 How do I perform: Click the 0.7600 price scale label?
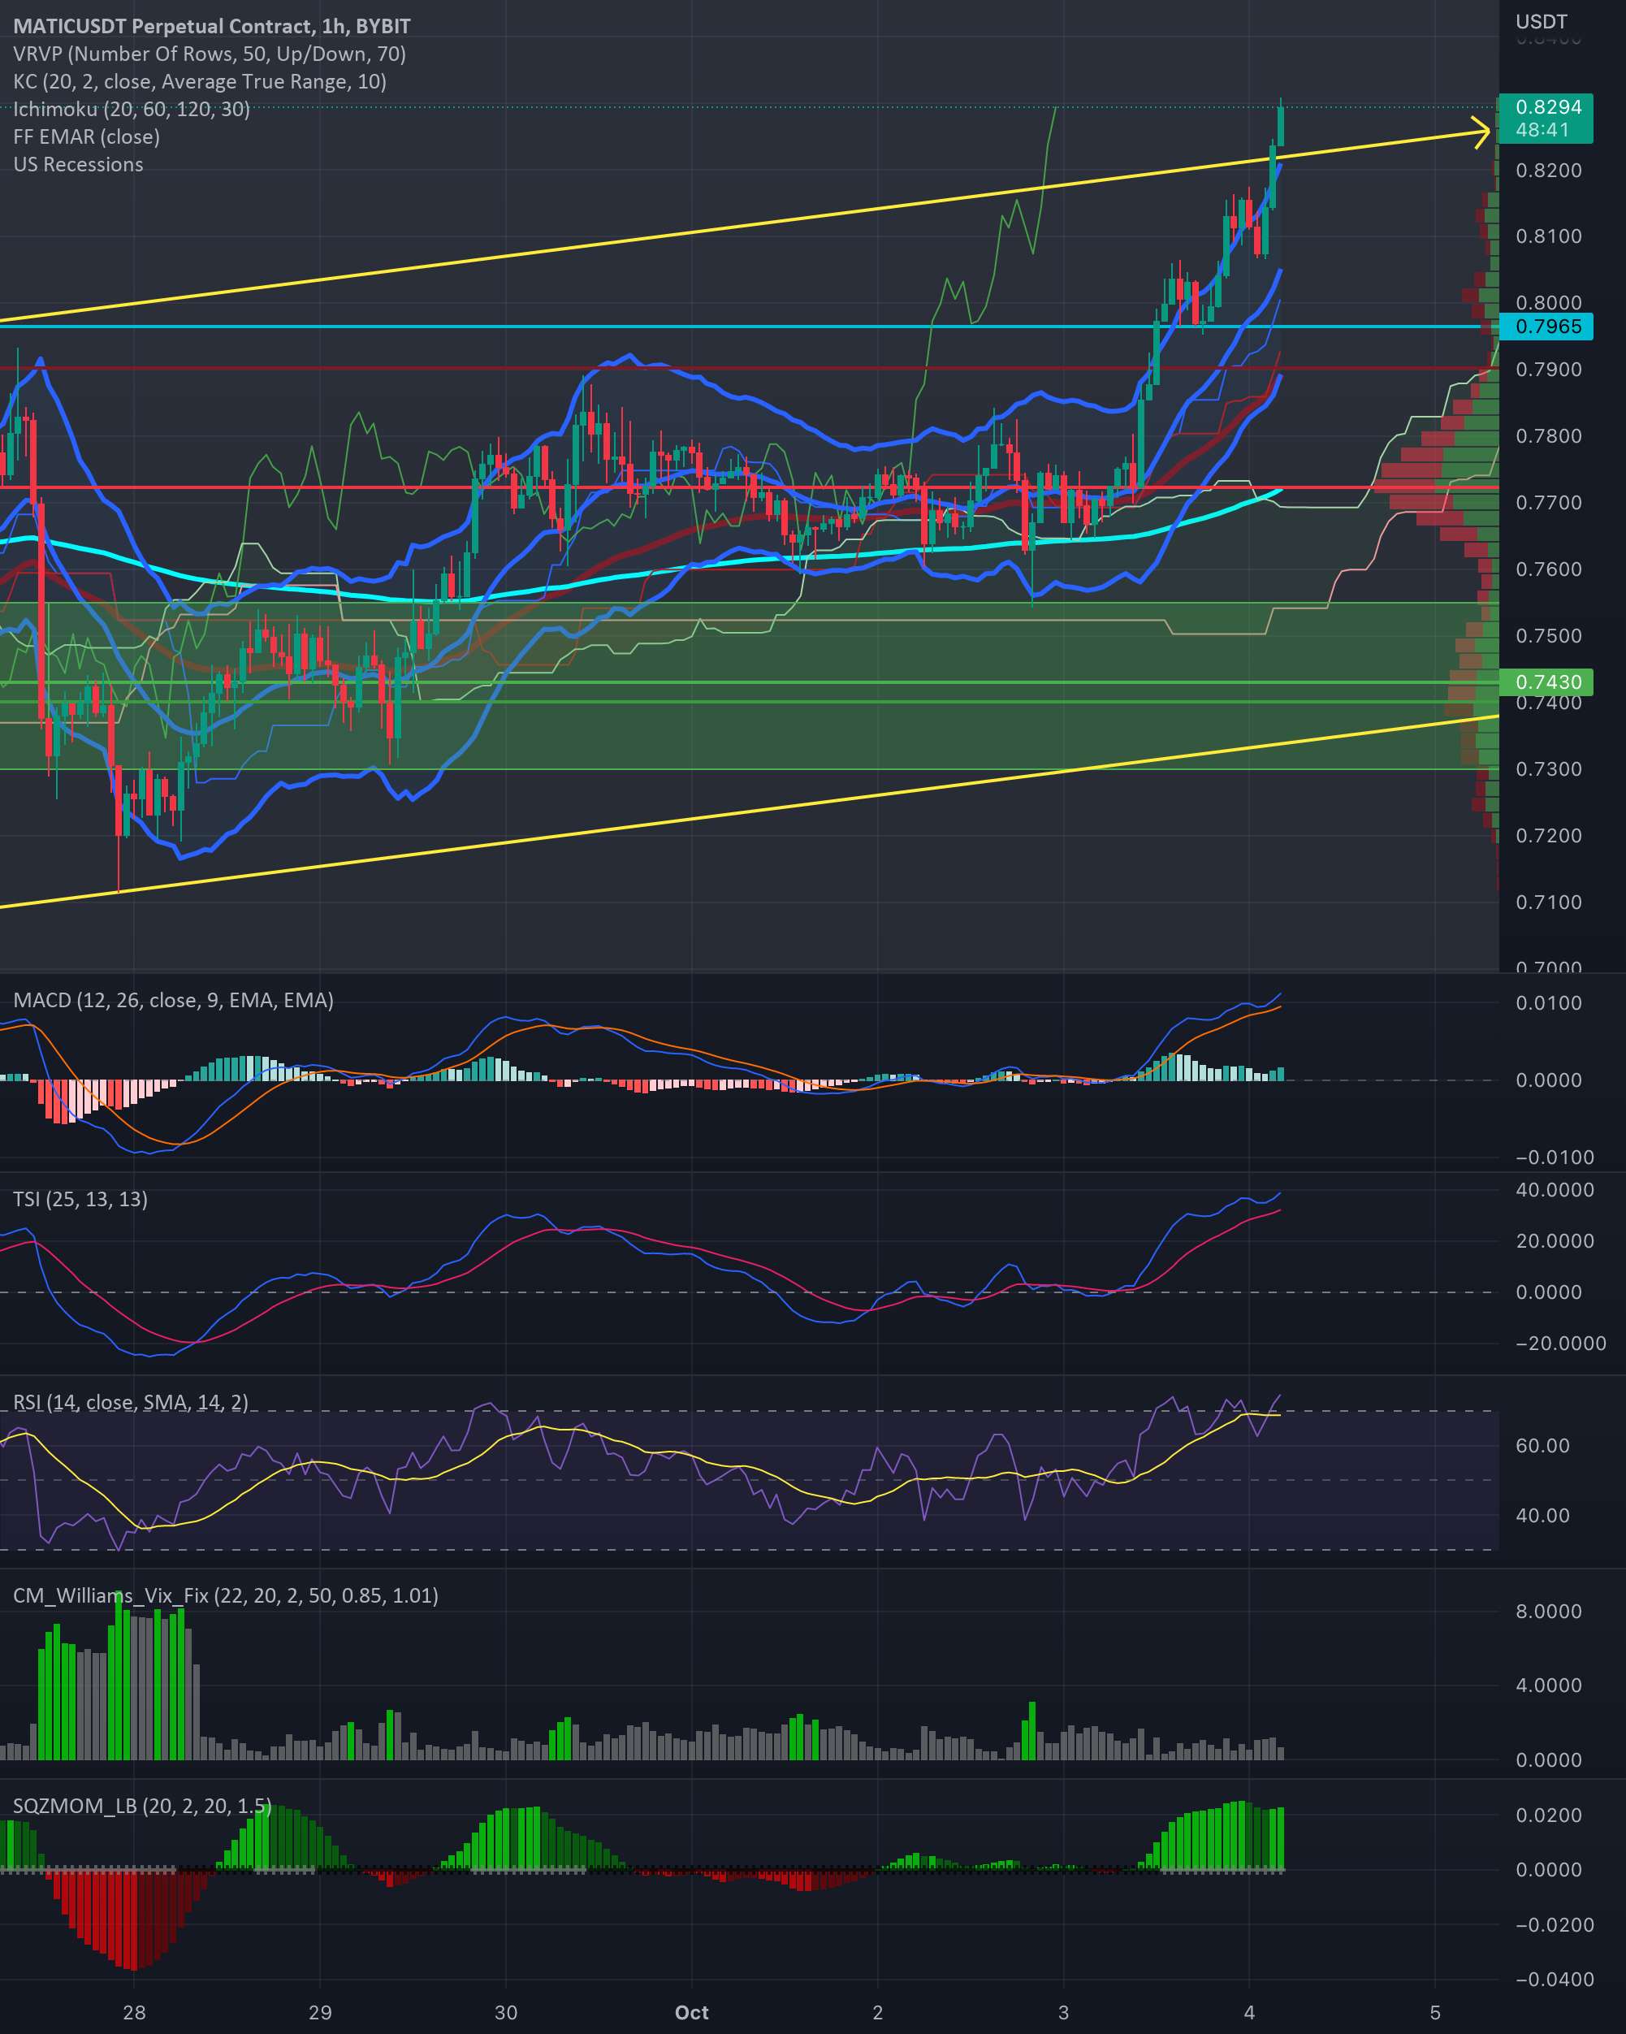[1549, 569]
